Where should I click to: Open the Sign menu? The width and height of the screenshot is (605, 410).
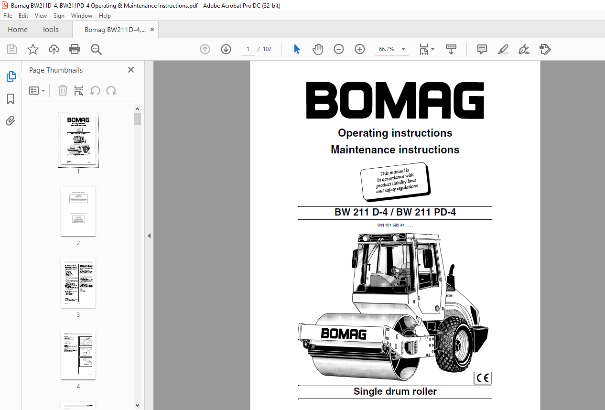(x=59, y=15)
